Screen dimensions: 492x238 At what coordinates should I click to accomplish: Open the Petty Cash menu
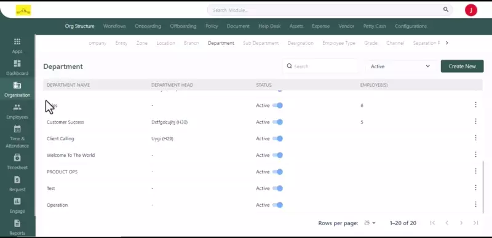coord(375,26)
